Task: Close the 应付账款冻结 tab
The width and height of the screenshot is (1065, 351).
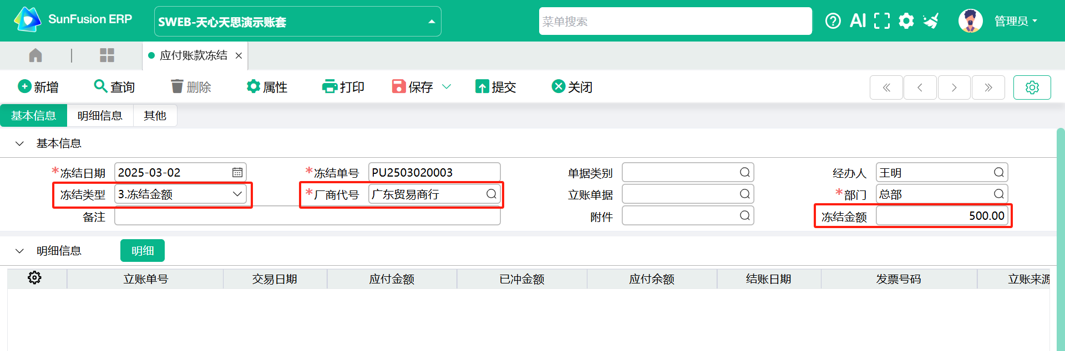Action: (x=239, y=56)
